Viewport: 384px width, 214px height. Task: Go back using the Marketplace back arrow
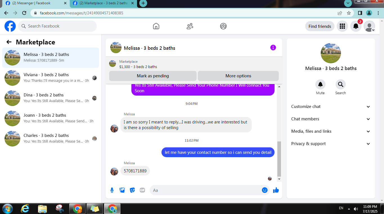coord(9,42)
